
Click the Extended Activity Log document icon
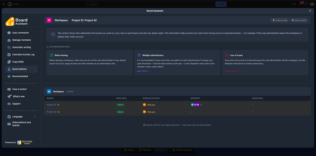(9, 55)
